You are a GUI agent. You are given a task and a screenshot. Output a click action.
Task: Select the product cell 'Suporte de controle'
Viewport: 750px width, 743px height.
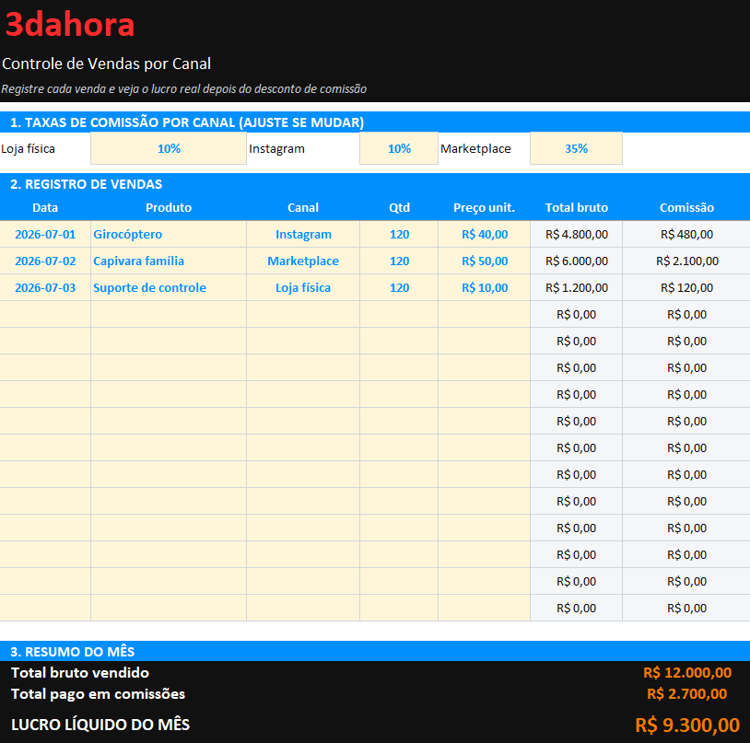pos(169,287)
